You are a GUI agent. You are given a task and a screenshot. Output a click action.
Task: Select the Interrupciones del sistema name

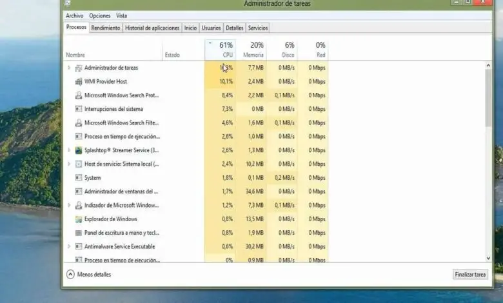113,109
